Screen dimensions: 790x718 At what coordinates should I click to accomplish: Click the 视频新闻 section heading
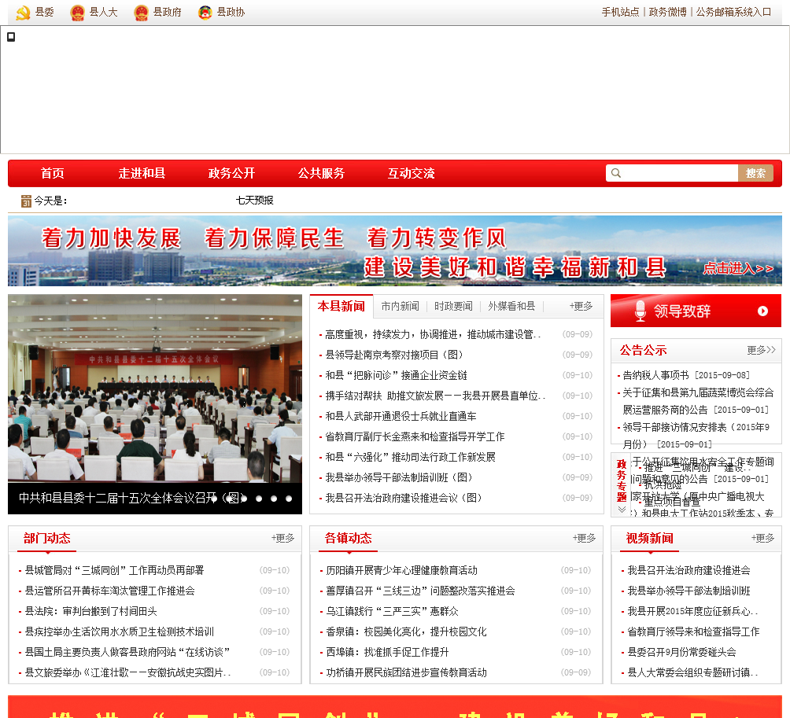[649, 538]
